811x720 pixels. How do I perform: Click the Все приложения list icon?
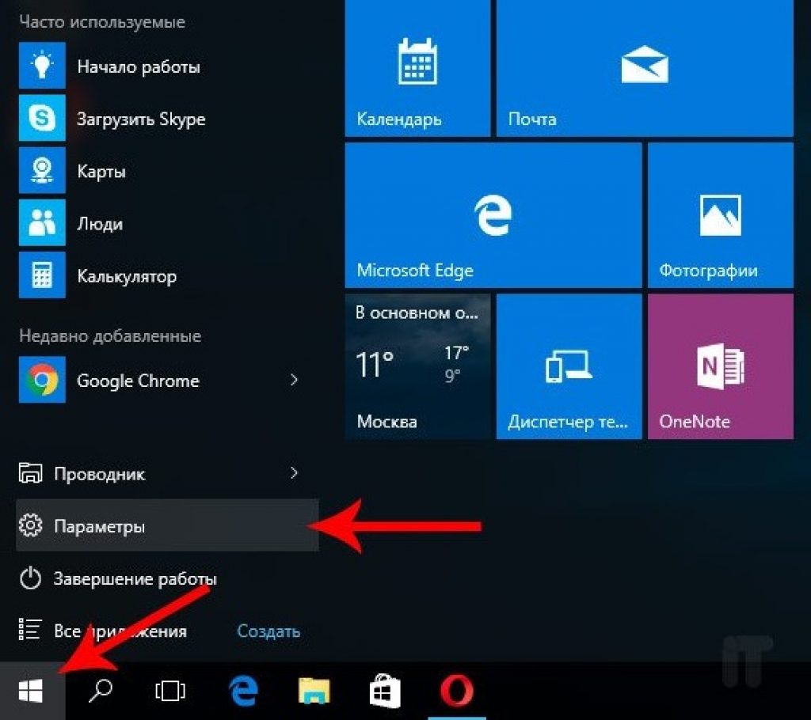pyautogui.click(x=30, y=630)
